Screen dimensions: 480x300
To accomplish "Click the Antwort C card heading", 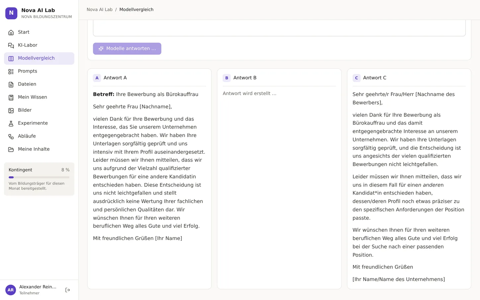I will point(375,78).
